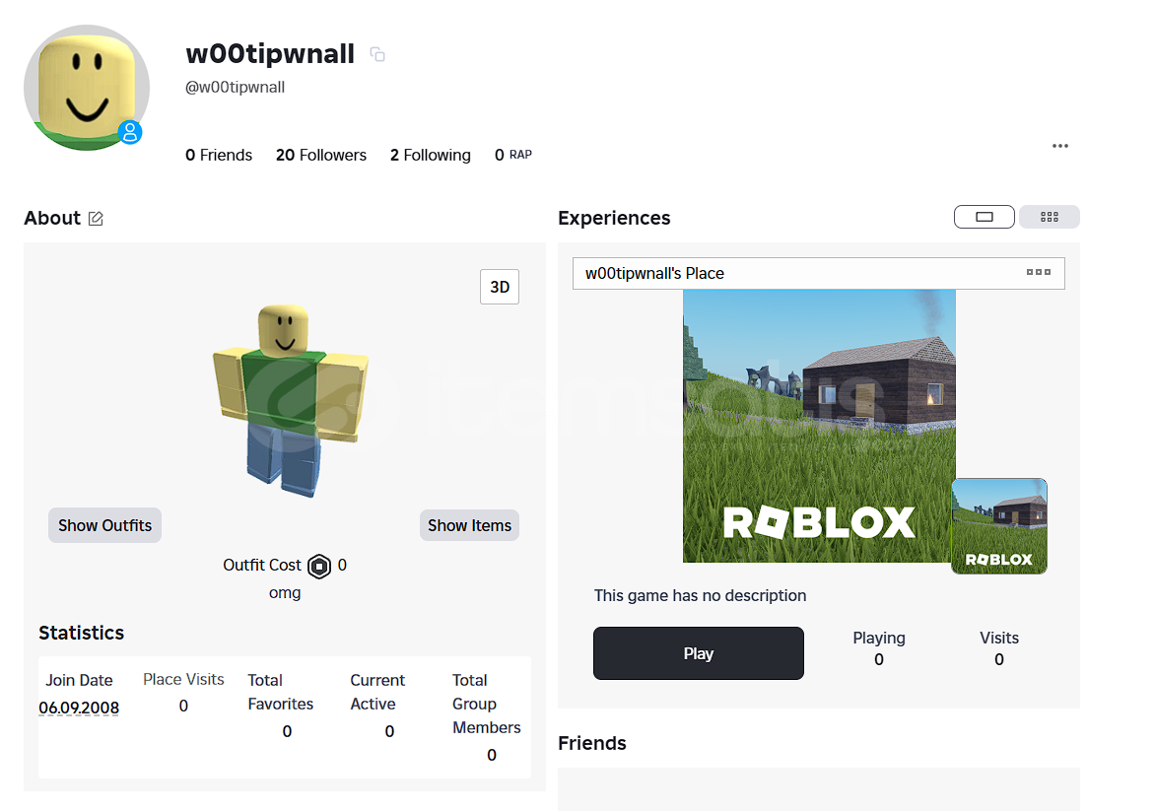Play w00tipwnall's Place
Image resolution: width=1155 pixels, height=811 pixels.
coord(699,653)
